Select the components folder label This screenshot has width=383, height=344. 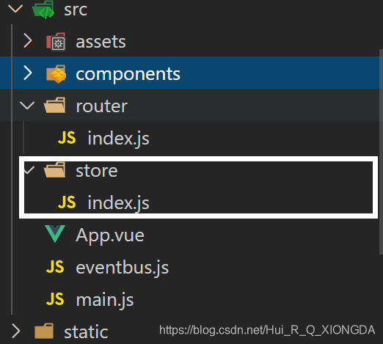(x=128, y=74)
